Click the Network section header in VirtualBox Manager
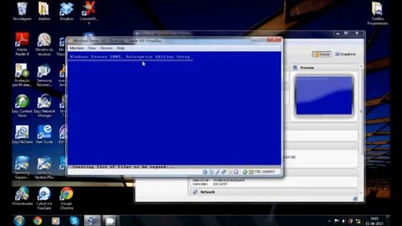The height and width of the screenshot is (226, 402). click(x=273, y=192)
